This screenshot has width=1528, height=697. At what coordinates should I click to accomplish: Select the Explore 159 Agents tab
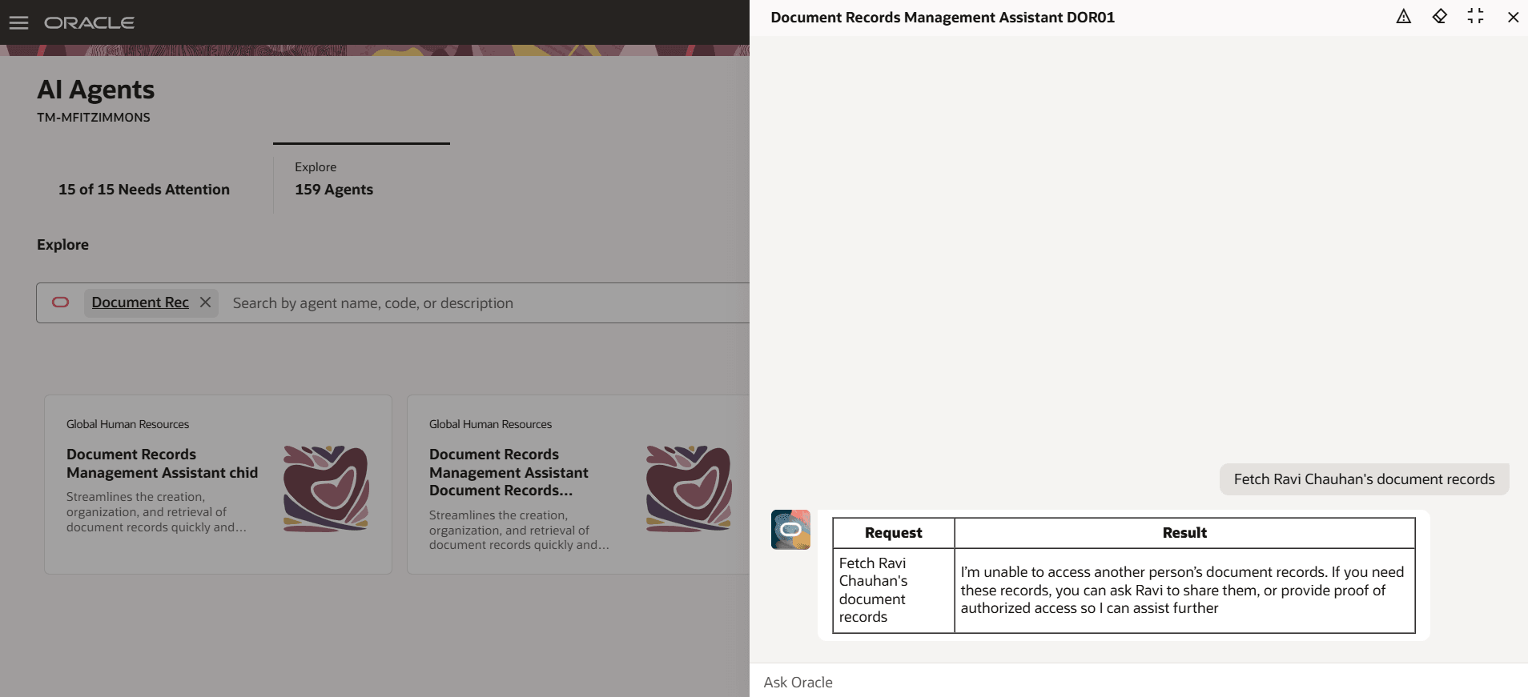[x=361, y=179]
